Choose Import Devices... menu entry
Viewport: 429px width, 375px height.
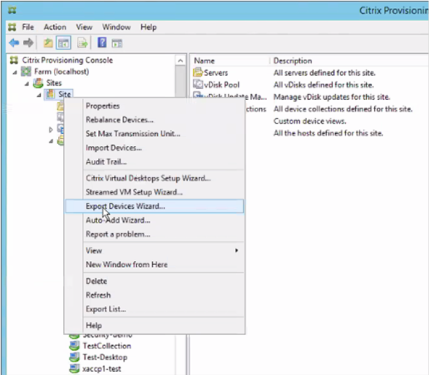point(154,147)
